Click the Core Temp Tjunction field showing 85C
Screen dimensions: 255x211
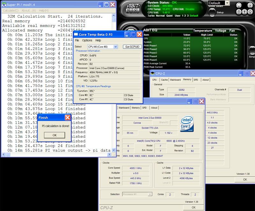pos(114,91)
